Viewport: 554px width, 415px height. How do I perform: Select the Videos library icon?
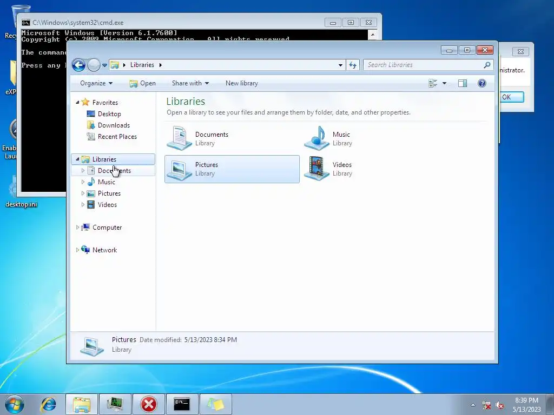316,169
